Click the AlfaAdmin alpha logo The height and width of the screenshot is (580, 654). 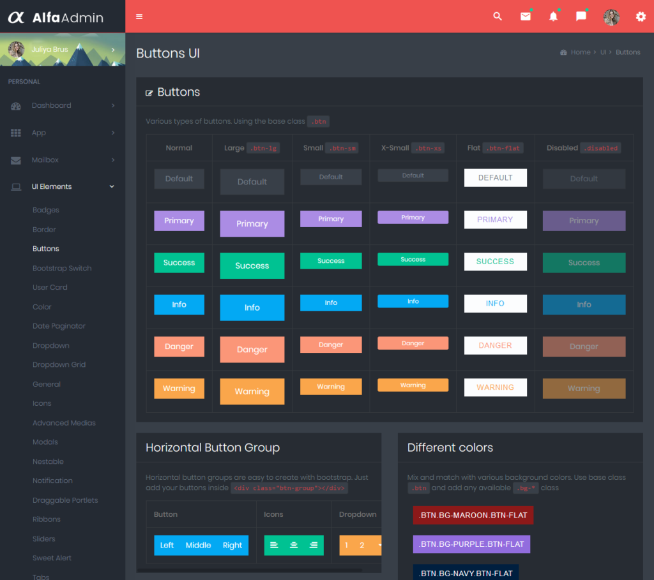click(x=16, y=17)
